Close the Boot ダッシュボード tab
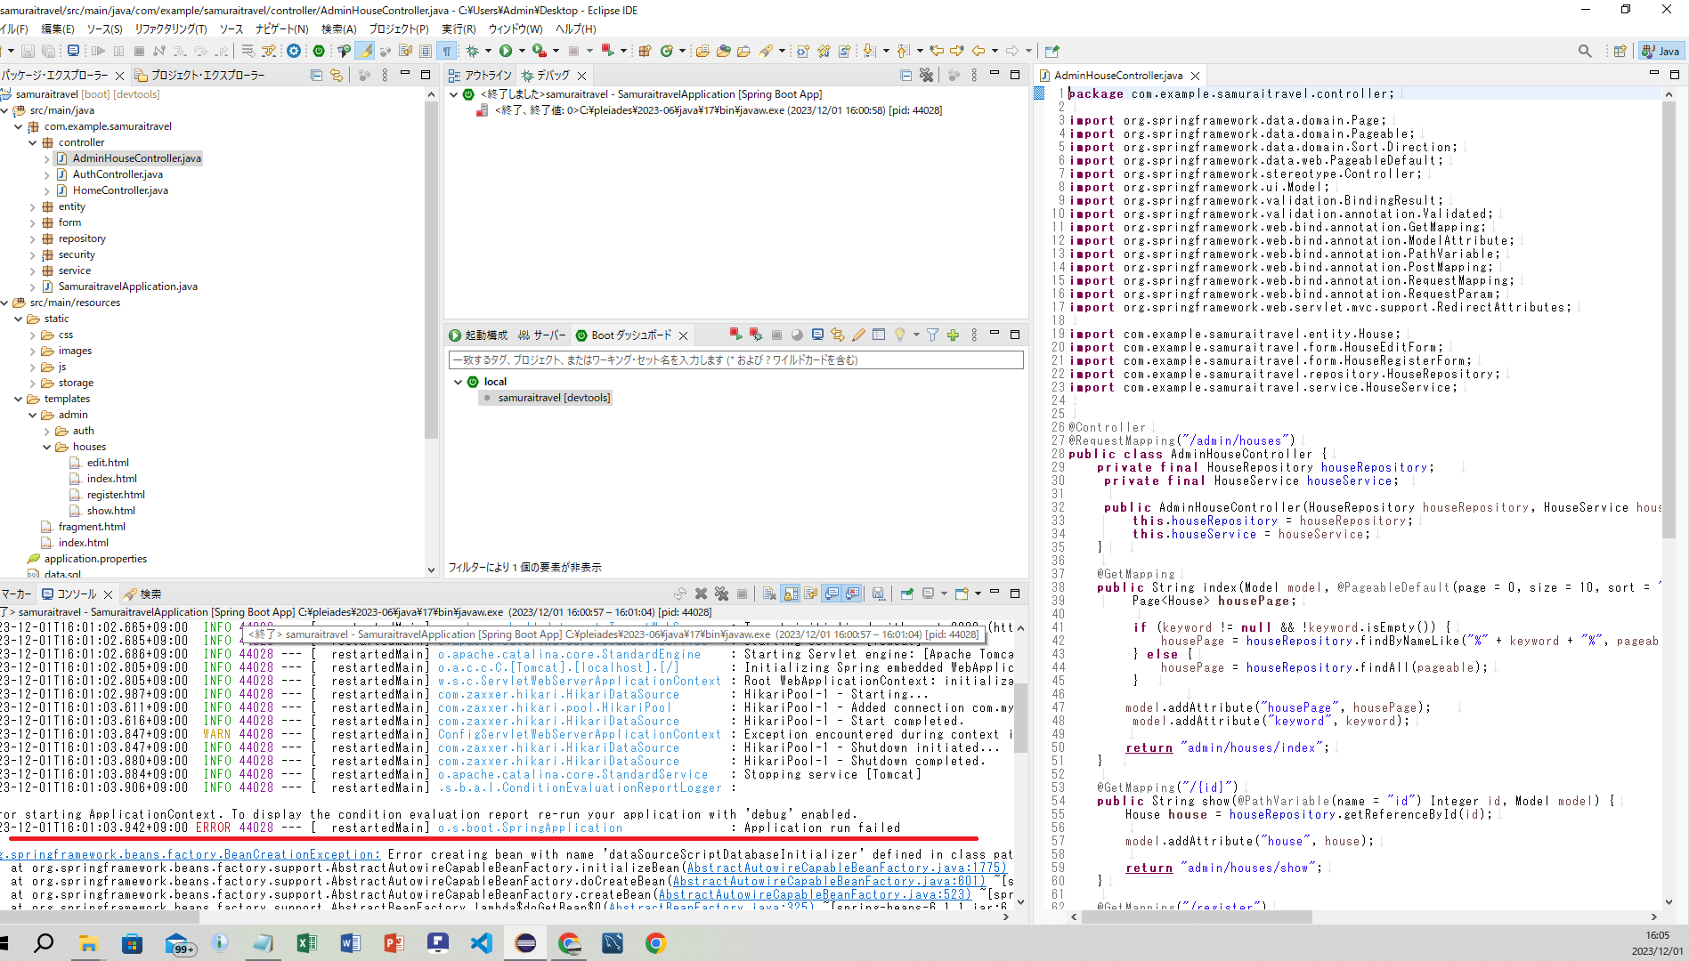The height and width of the screenshot is (961, 1689). (684, 335)
